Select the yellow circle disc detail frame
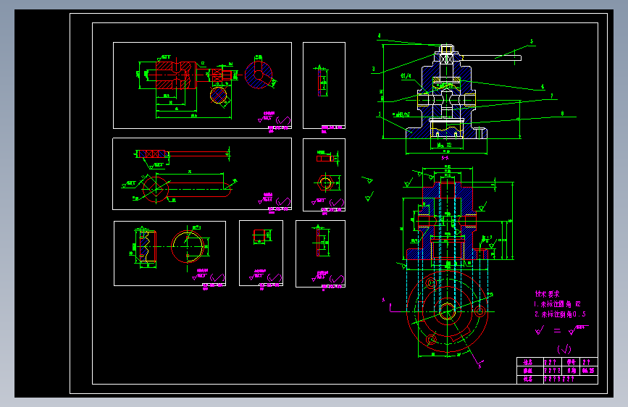 click(x=169, y=253)
